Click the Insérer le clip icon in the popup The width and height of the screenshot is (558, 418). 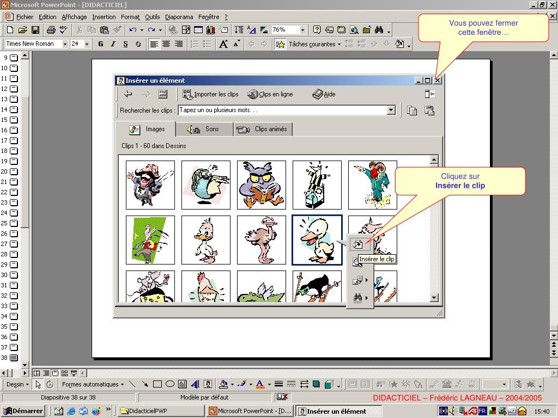point(357,244)
